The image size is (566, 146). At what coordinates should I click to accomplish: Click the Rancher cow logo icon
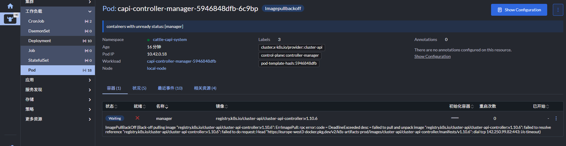10,19
